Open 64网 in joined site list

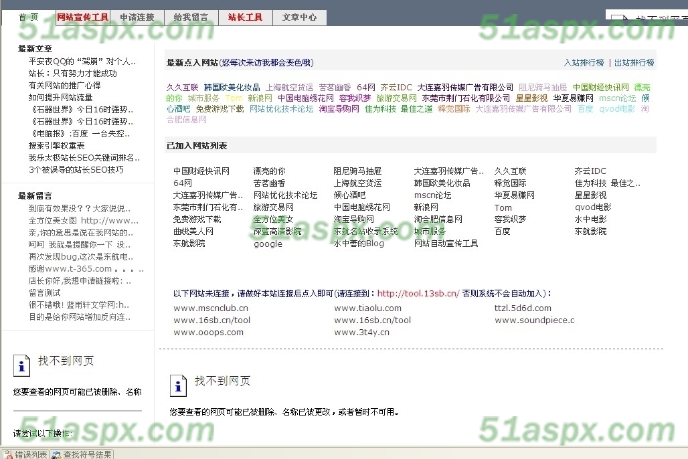[x=183, y=183]
